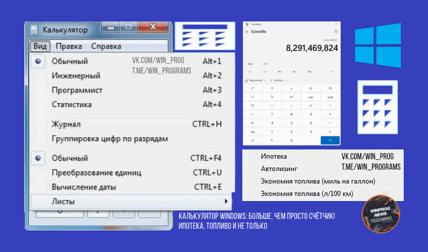
Task: Click the Calculator app icon in title bar
Action: 247,24
